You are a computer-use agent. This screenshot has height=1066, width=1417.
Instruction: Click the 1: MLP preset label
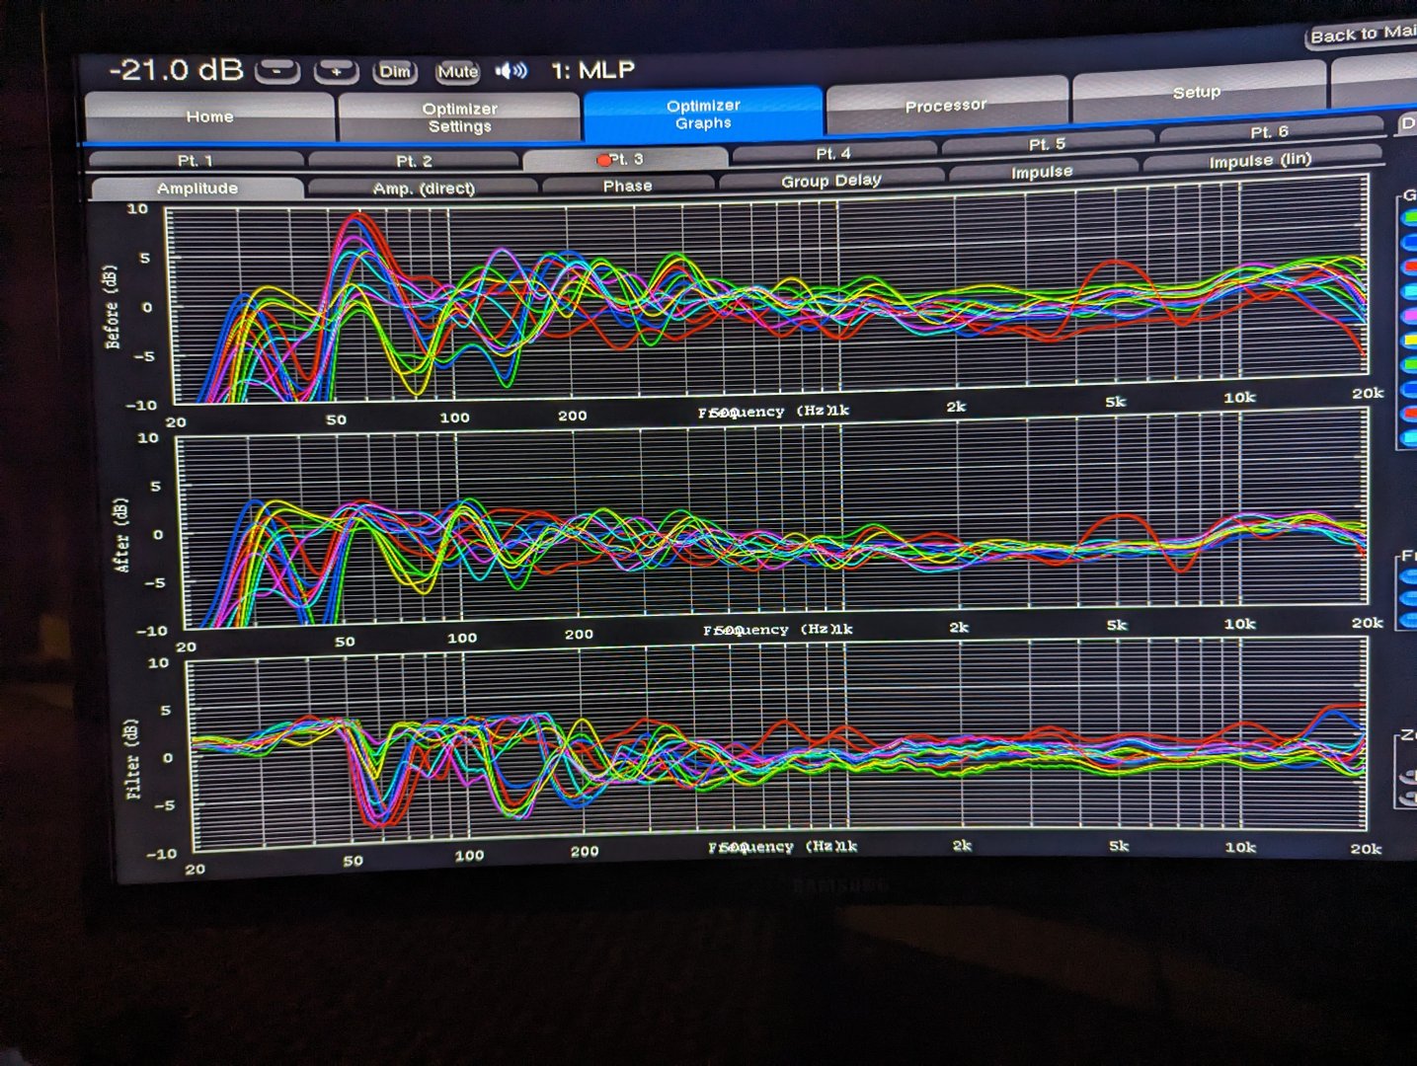[592, 71]
